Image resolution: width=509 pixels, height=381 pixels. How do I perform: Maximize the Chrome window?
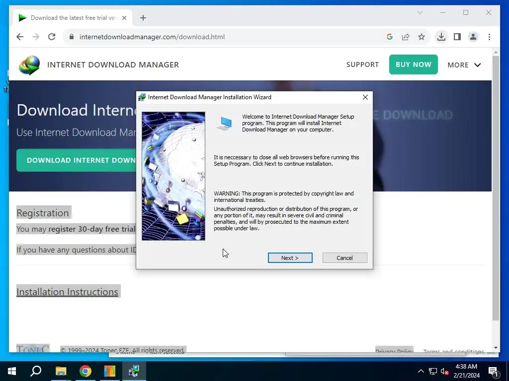click(466, 12)
